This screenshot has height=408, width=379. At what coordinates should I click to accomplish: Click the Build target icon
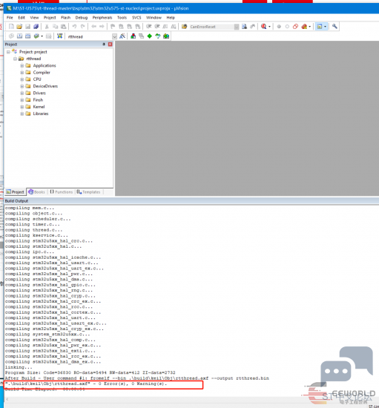19,36
